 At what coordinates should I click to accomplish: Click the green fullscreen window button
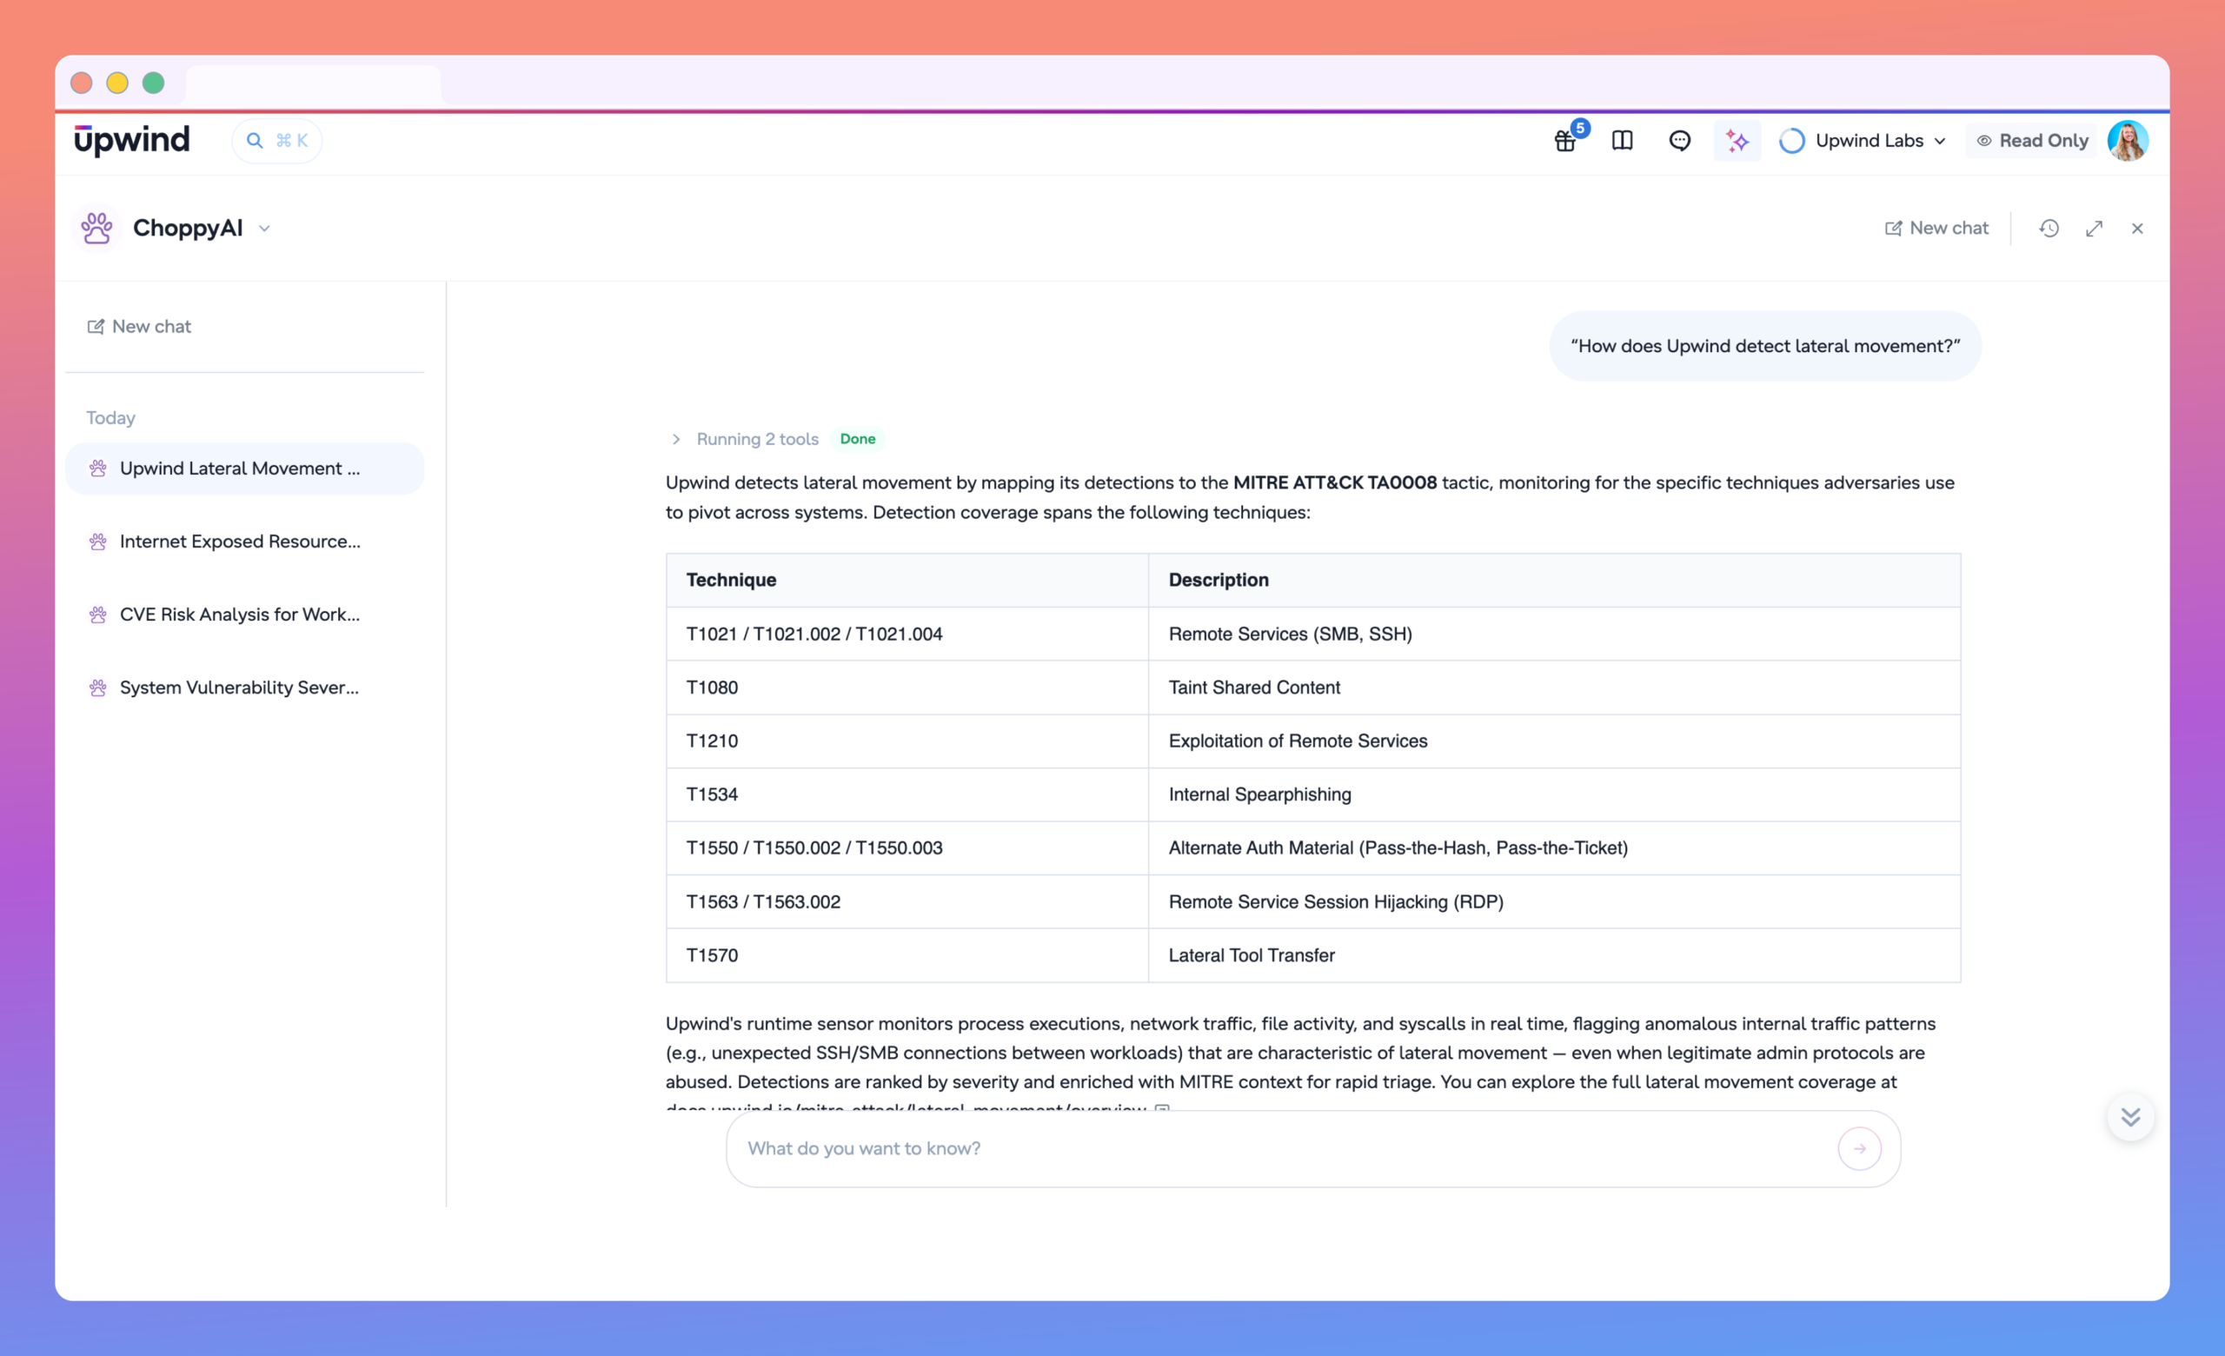(154, 83)
